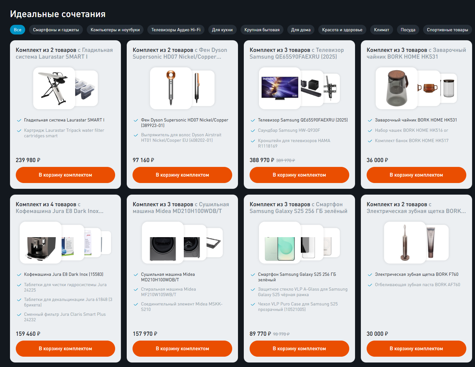Open the Dyson hair dryer thumbnail

tap(171, 88)
